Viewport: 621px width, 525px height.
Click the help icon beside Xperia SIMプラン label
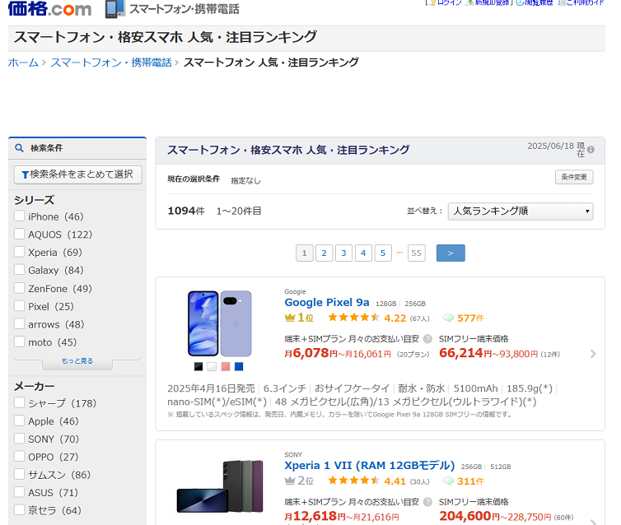pyautogui.click(x=427, y=502)
